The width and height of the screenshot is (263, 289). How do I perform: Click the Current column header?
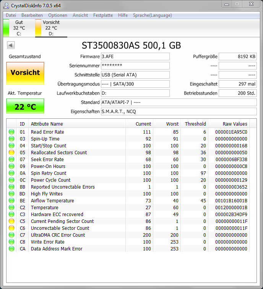[140, 124]
